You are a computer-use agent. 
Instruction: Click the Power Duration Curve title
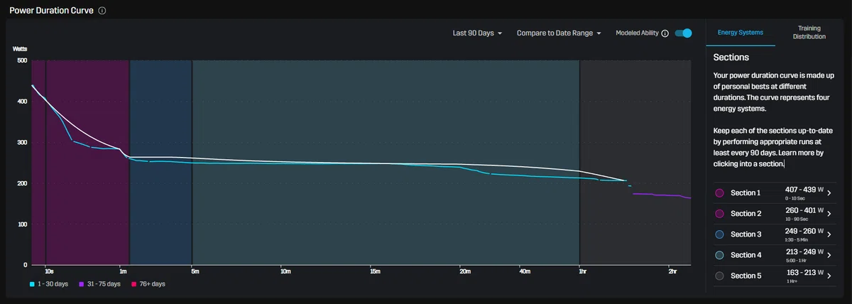51,11
